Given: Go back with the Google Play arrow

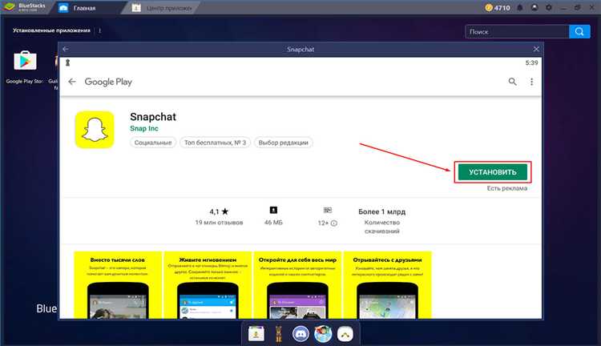Looking at the screenshot, I should click(x=72, y=82).
